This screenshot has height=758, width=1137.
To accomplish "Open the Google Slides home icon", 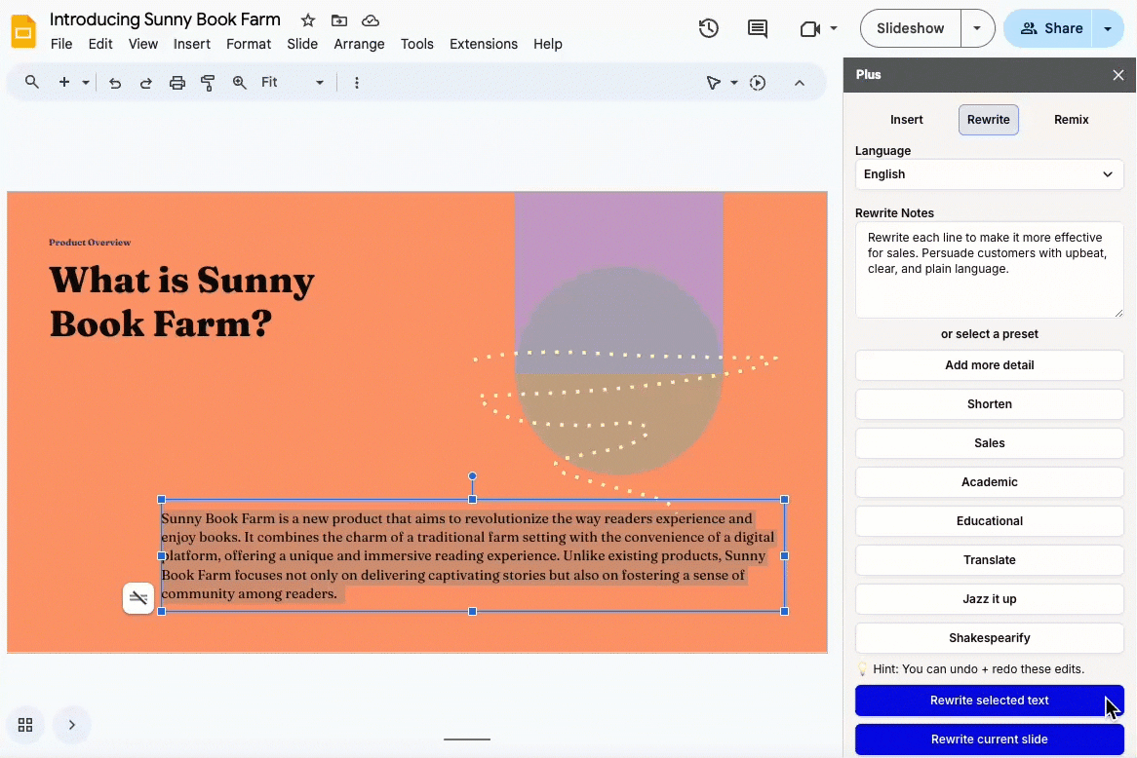I will pos(24,31).
